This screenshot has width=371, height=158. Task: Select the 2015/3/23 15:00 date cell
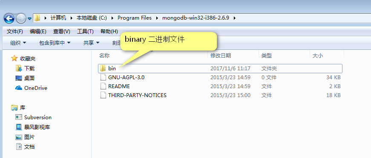pyautogui.click(x=230, y=95)
